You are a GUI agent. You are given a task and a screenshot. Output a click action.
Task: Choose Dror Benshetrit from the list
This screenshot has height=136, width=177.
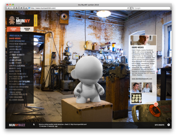click(x=17, y=41)
